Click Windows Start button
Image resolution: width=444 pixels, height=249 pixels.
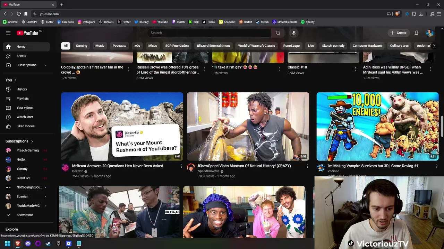tap(7, 243)
